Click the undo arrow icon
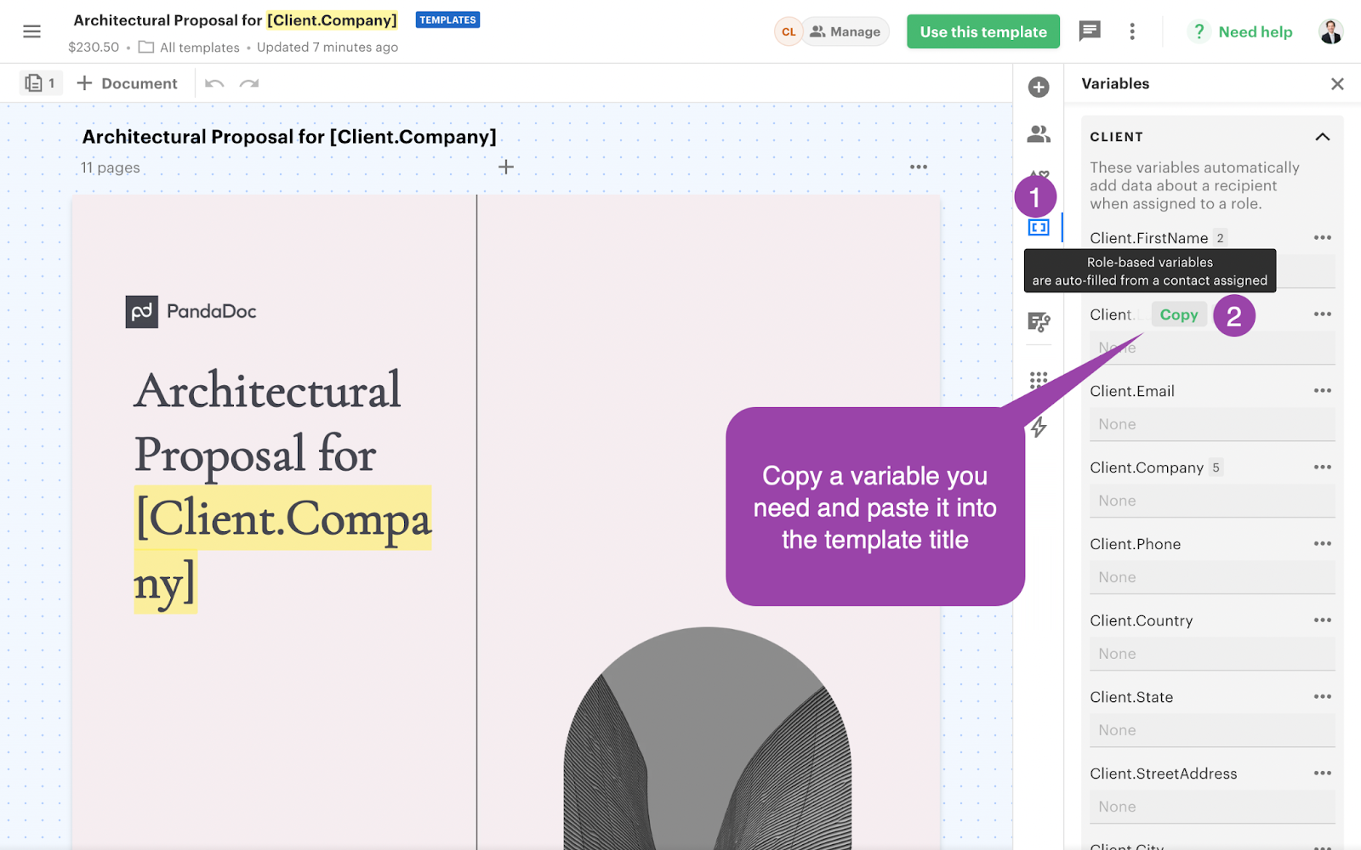 pos(214,83)
